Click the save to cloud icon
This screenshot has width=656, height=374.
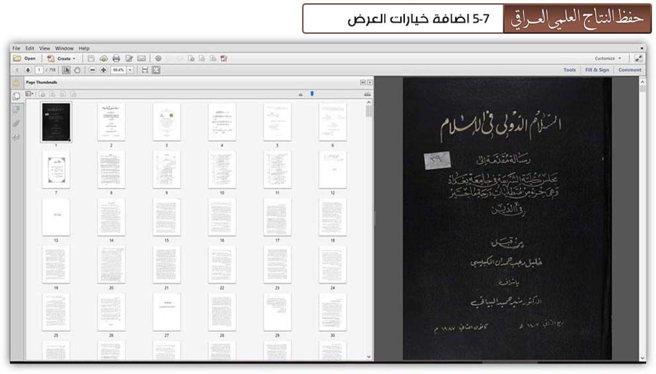(x=103, y=59)
